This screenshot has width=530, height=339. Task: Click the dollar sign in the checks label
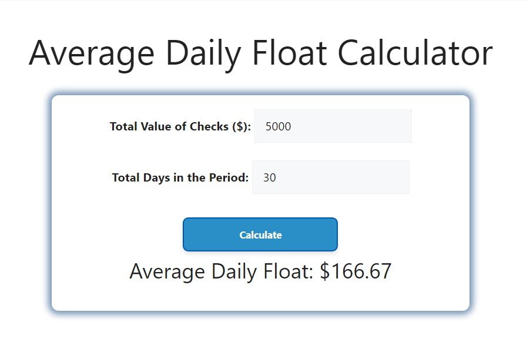240,126
